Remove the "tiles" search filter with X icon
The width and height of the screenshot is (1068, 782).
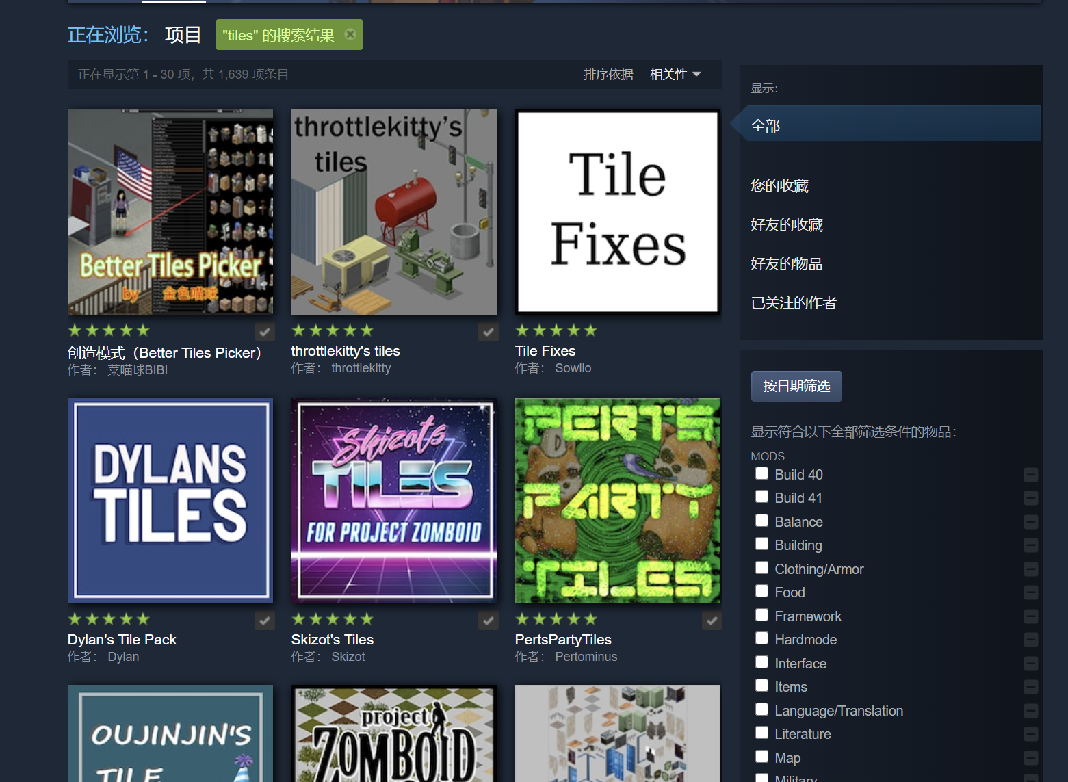350,34
